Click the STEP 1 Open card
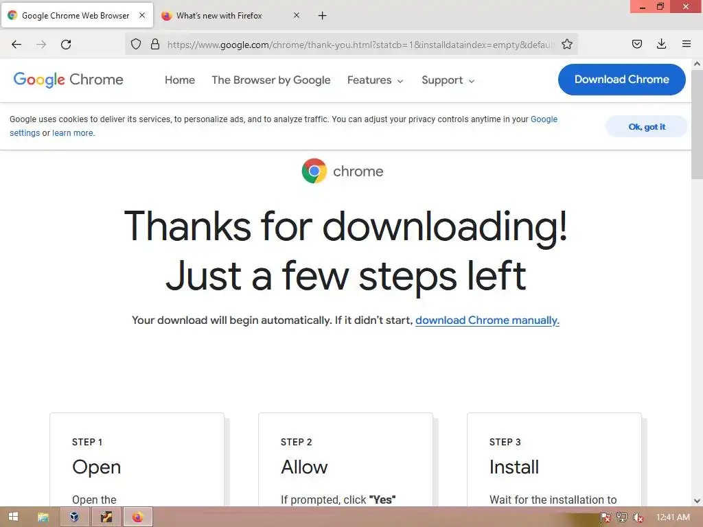The image size is (703, 527). 137,460
